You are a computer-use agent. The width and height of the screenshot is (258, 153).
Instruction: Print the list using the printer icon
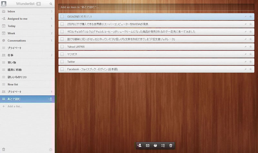[155, 146]
